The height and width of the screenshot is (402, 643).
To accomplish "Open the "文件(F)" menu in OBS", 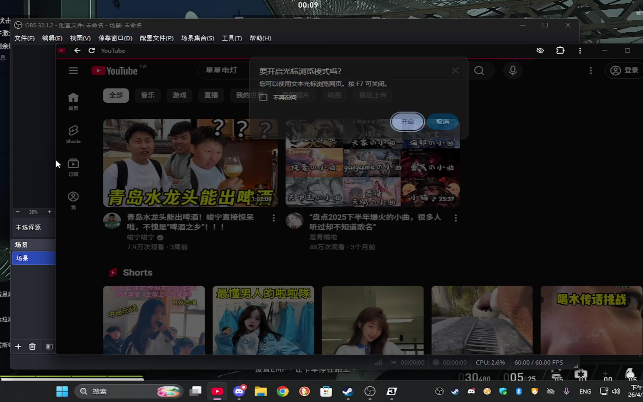I will pos(25,38).
